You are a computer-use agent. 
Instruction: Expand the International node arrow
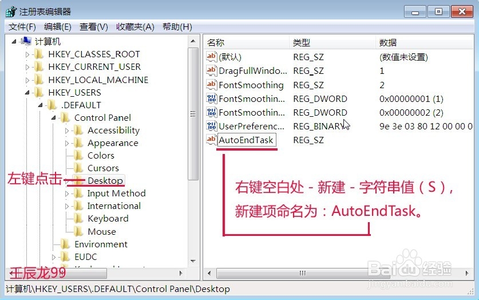click(x=67, y=206)
